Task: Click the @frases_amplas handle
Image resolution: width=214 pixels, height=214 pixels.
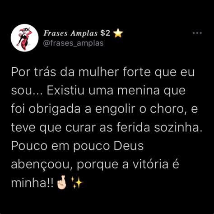Action: pyautogui.click(x=73, y=43)
